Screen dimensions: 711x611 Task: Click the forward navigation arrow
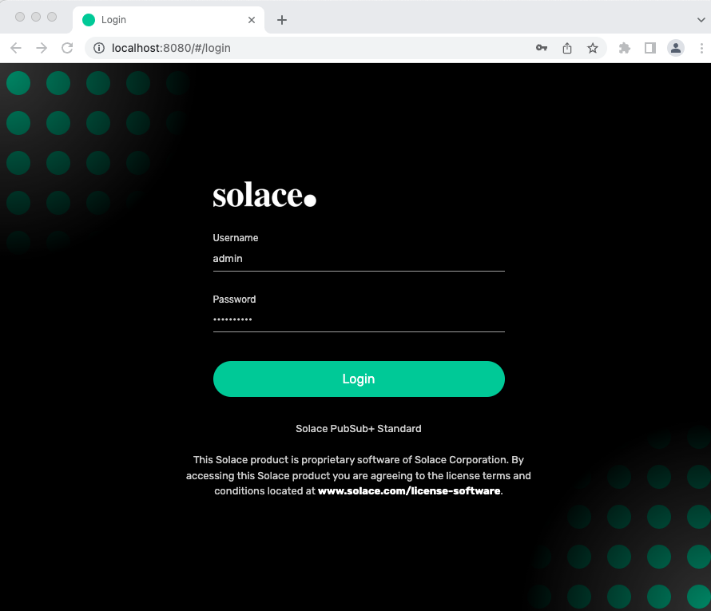coord(42,48)
